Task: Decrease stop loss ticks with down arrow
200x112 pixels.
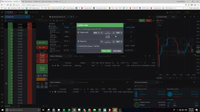Action: pyautogui.click(x=102, y=42)
